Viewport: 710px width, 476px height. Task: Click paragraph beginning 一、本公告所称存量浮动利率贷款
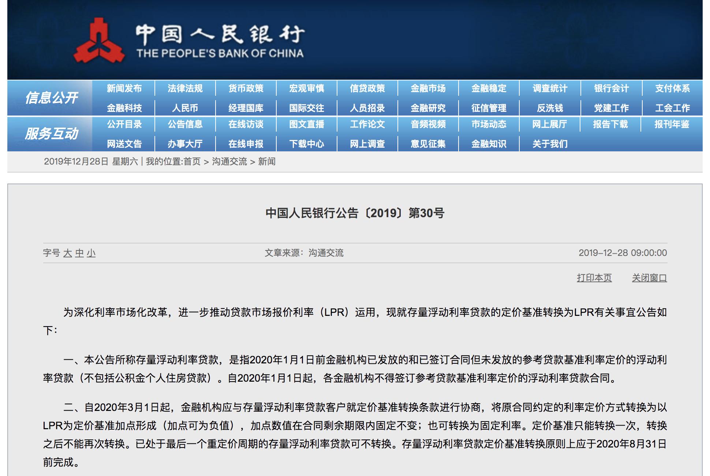(355, 369)
